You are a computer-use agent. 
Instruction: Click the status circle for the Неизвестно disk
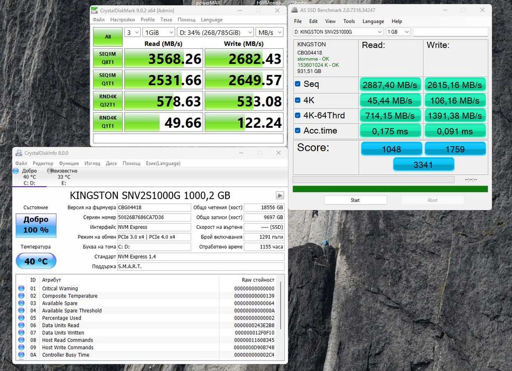49,171
